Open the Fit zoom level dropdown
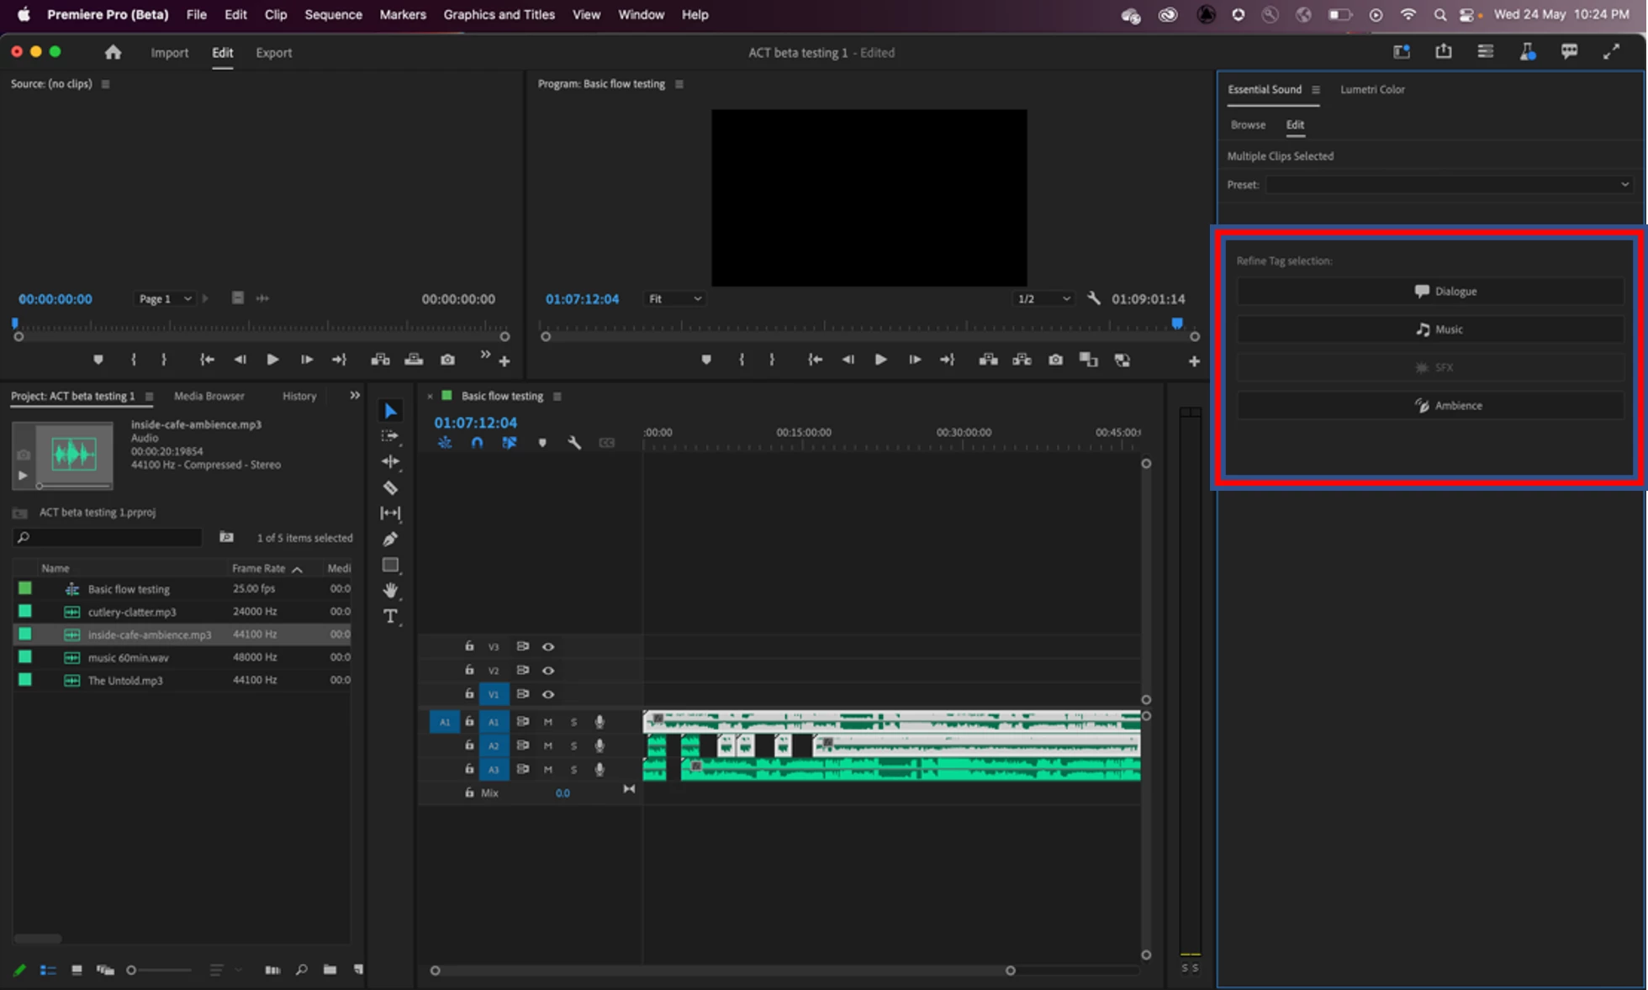Screen dimensions: 1648x990 (x=674, y=299)
